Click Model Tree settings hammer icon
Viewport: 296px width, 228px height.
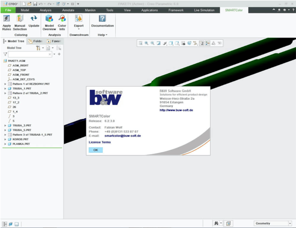38,48
